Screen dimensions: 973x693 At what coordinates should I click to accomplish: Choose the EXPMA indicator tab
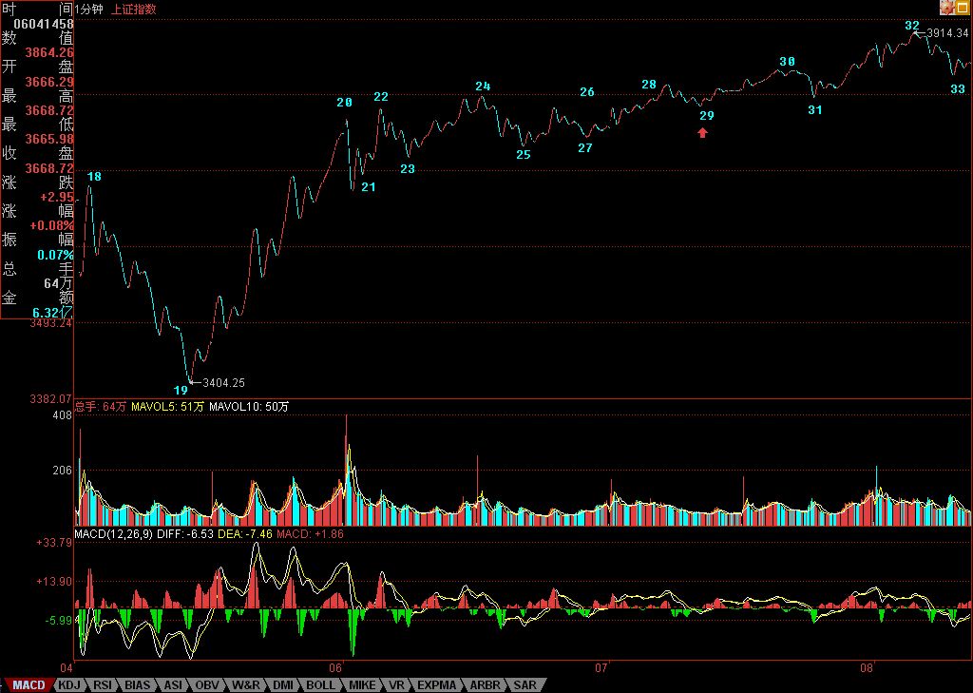pos(437,684)
